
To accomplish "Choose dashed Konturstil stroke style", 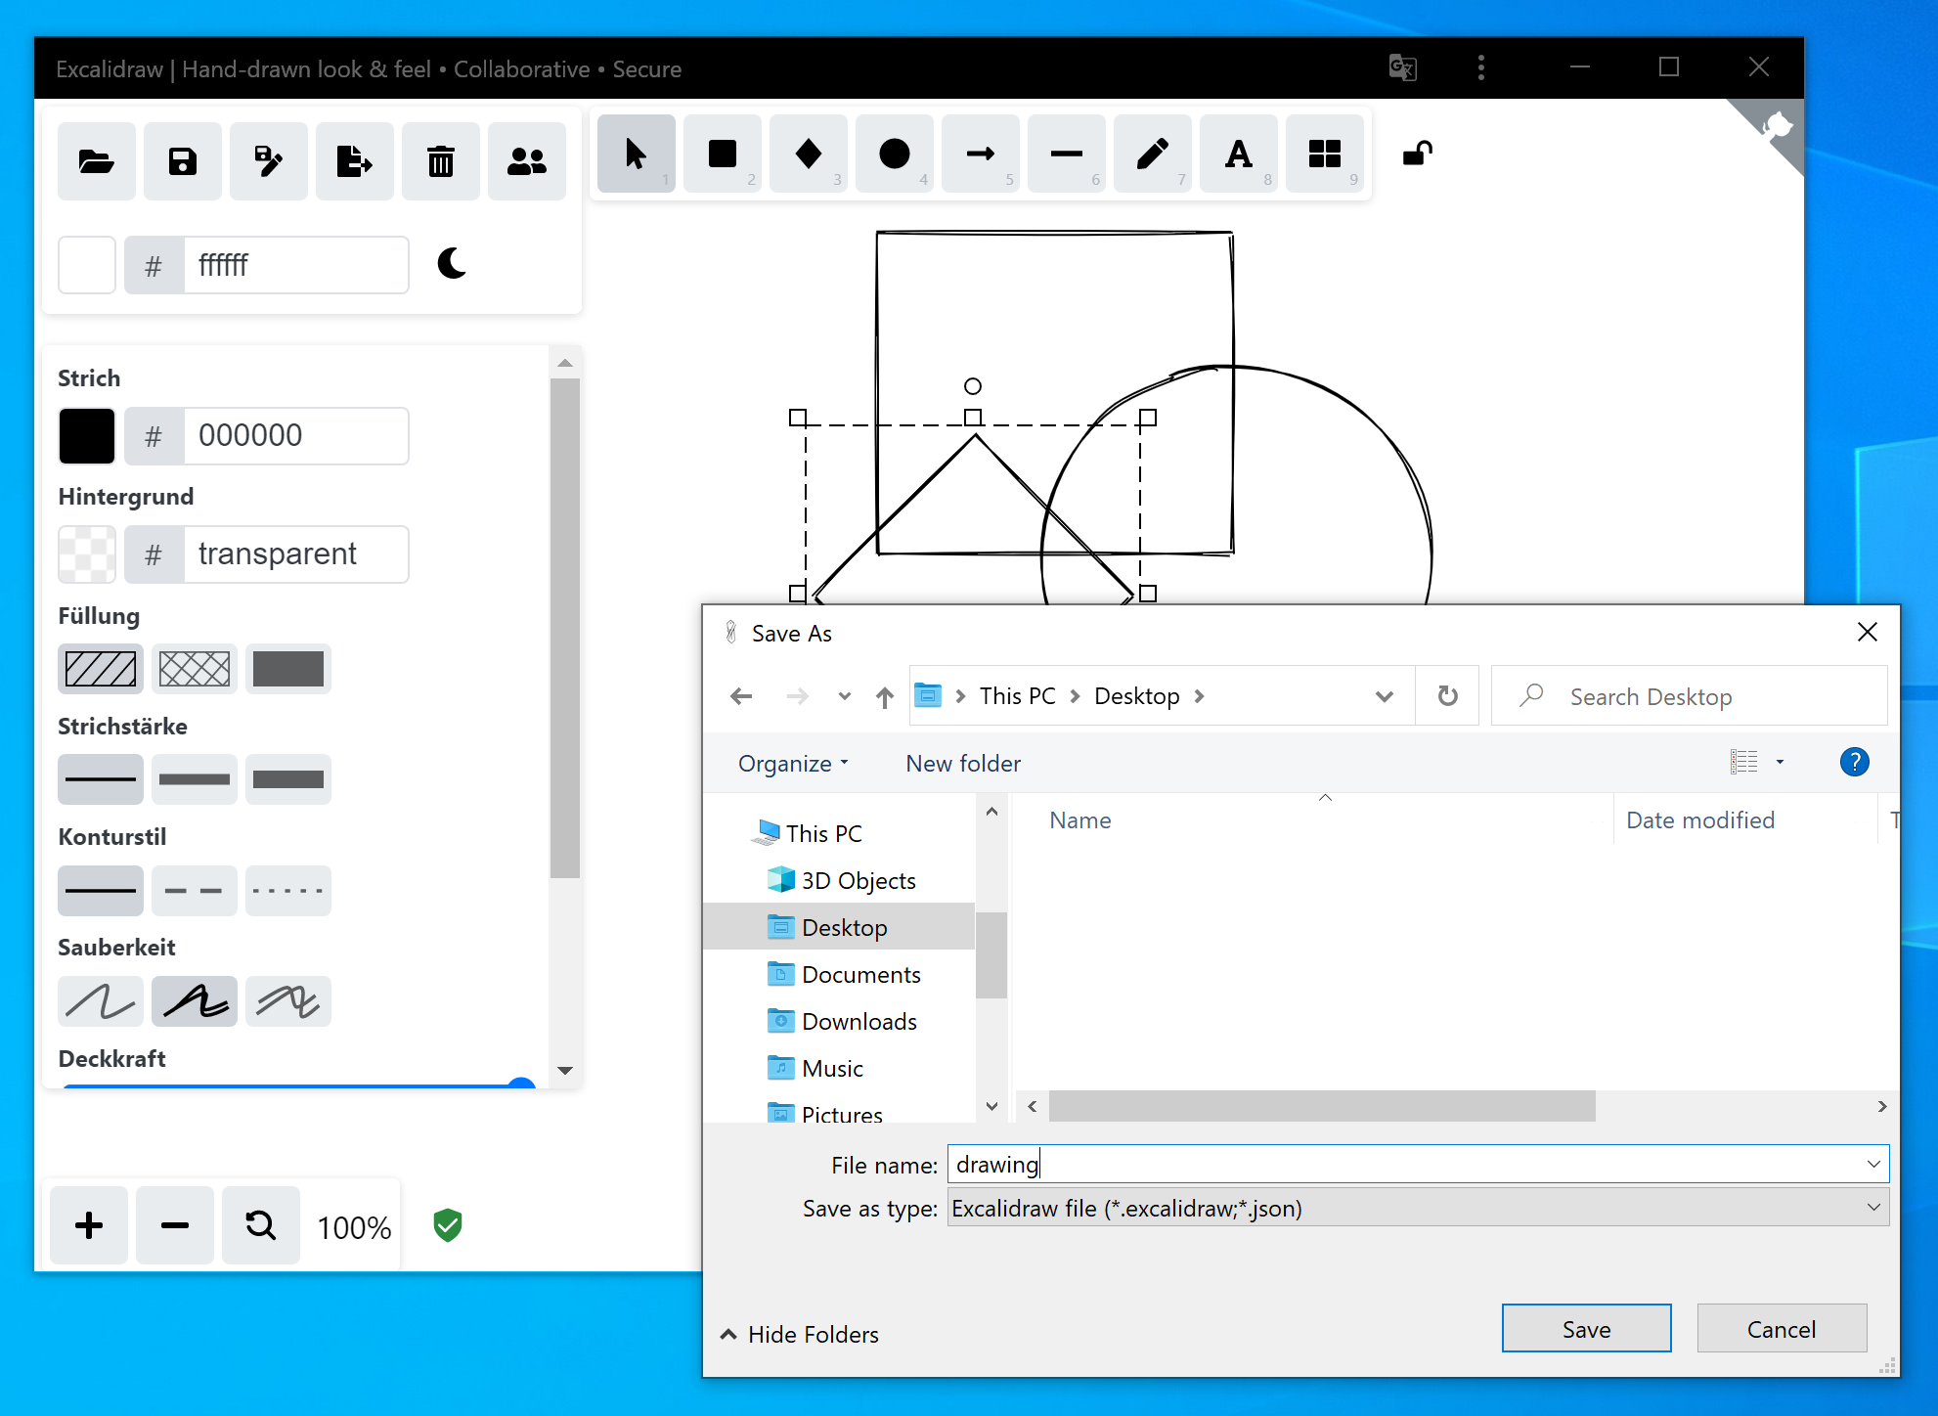I will 194,891.
